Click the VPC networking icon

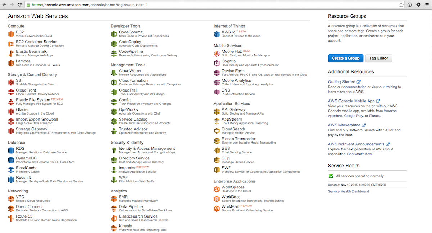point(11,199)
